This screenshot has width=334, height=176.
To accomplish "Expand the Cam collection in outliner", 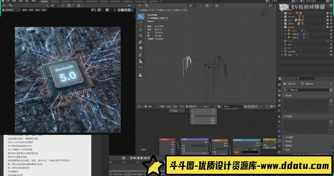I will pyautogui.click(x=282, y=13).
